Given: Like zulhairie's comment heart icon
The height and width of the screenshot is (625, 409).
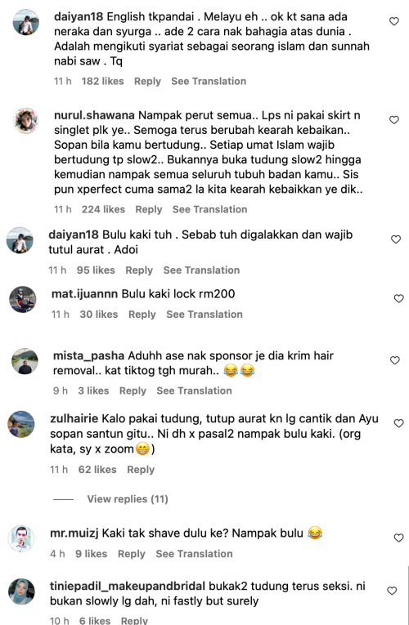Looking at the screenshot, I should 398,423.
